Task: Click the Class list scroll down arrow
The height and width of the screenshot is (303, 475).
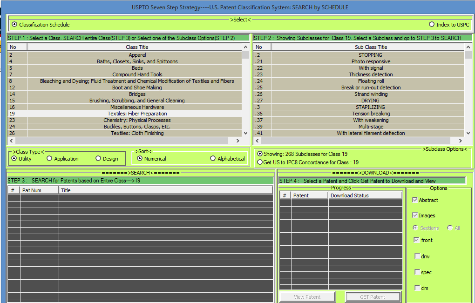Action: click(x=246, y=133)
